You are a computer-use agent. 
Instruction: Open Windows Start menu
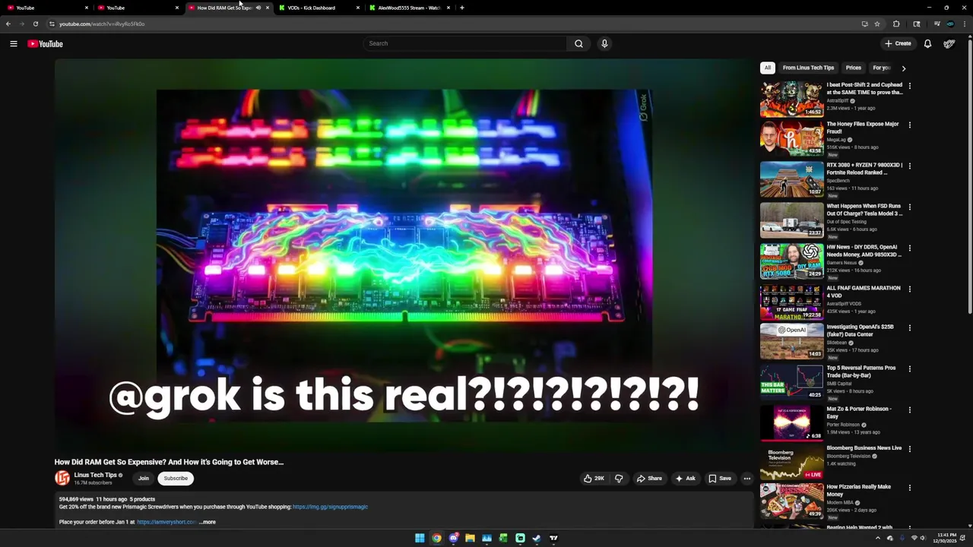(x=420, y=538)
